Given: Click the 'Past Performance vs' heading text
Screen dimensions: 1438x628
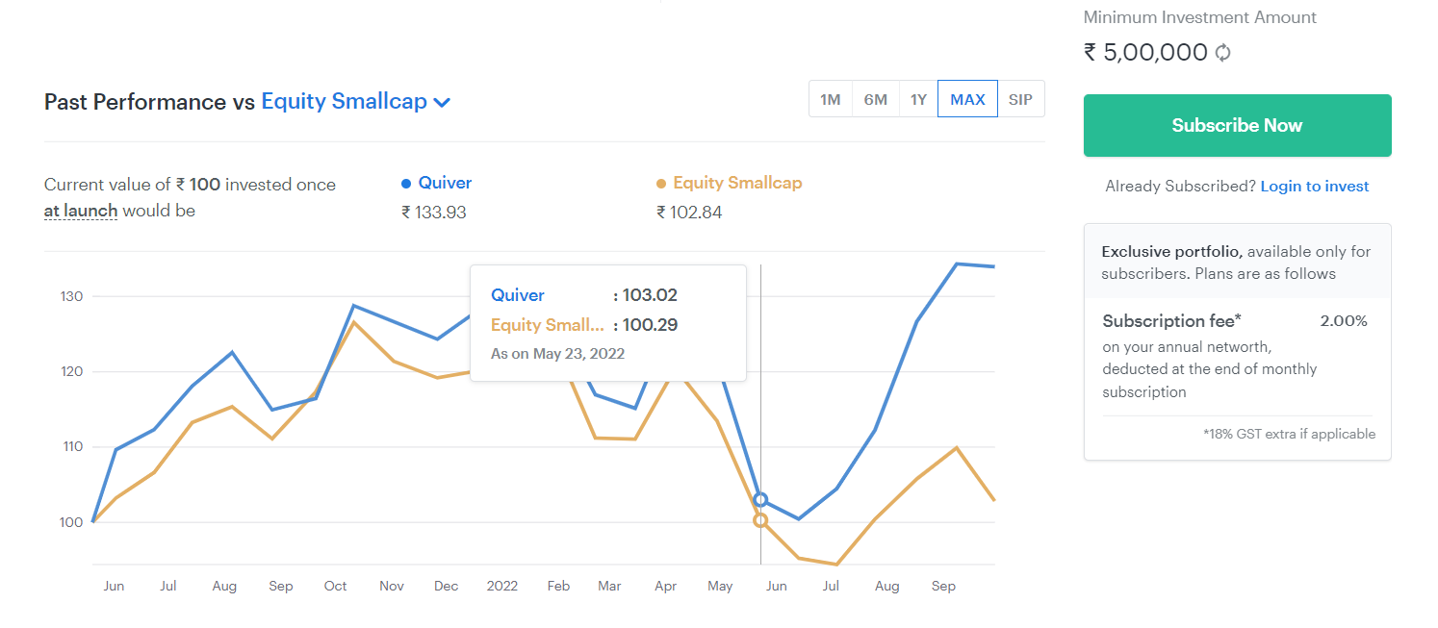Looking at the screenshot, I should (149, 102).
